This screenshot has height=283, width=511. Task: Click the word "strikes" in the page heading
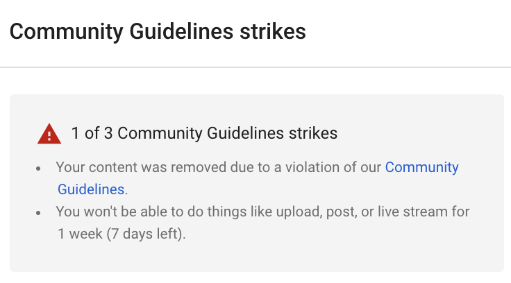coord(273,32)
